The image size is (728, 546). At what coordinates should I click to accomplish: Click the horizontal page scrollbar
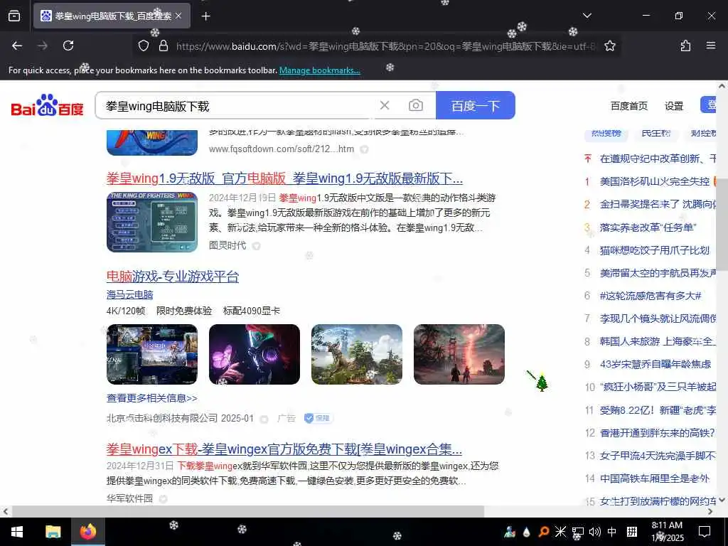click(x=247, y=511)
